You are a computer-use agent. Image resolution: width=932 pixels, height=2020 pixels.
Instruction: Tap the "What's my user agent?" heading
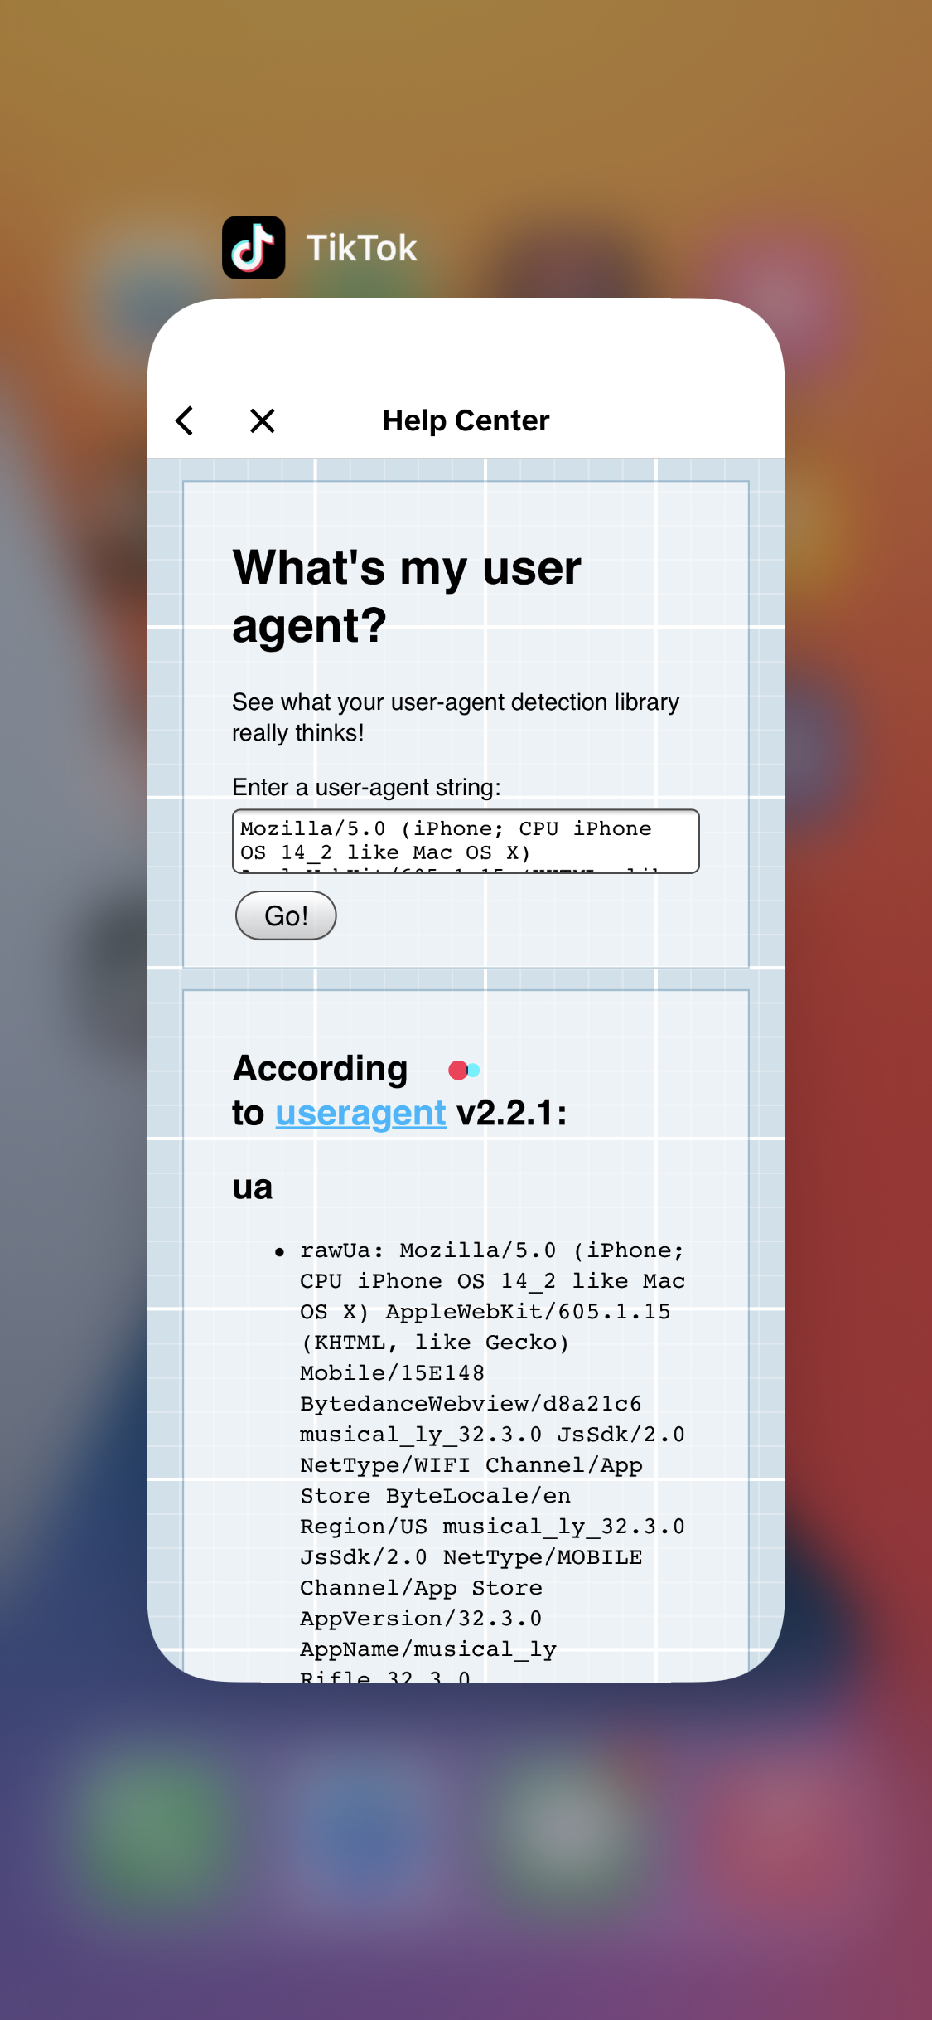pos(406,595)
